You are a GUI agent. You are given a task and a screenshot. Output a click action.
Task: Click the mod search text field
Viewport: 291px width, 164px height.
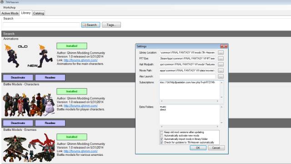(41, 25)
